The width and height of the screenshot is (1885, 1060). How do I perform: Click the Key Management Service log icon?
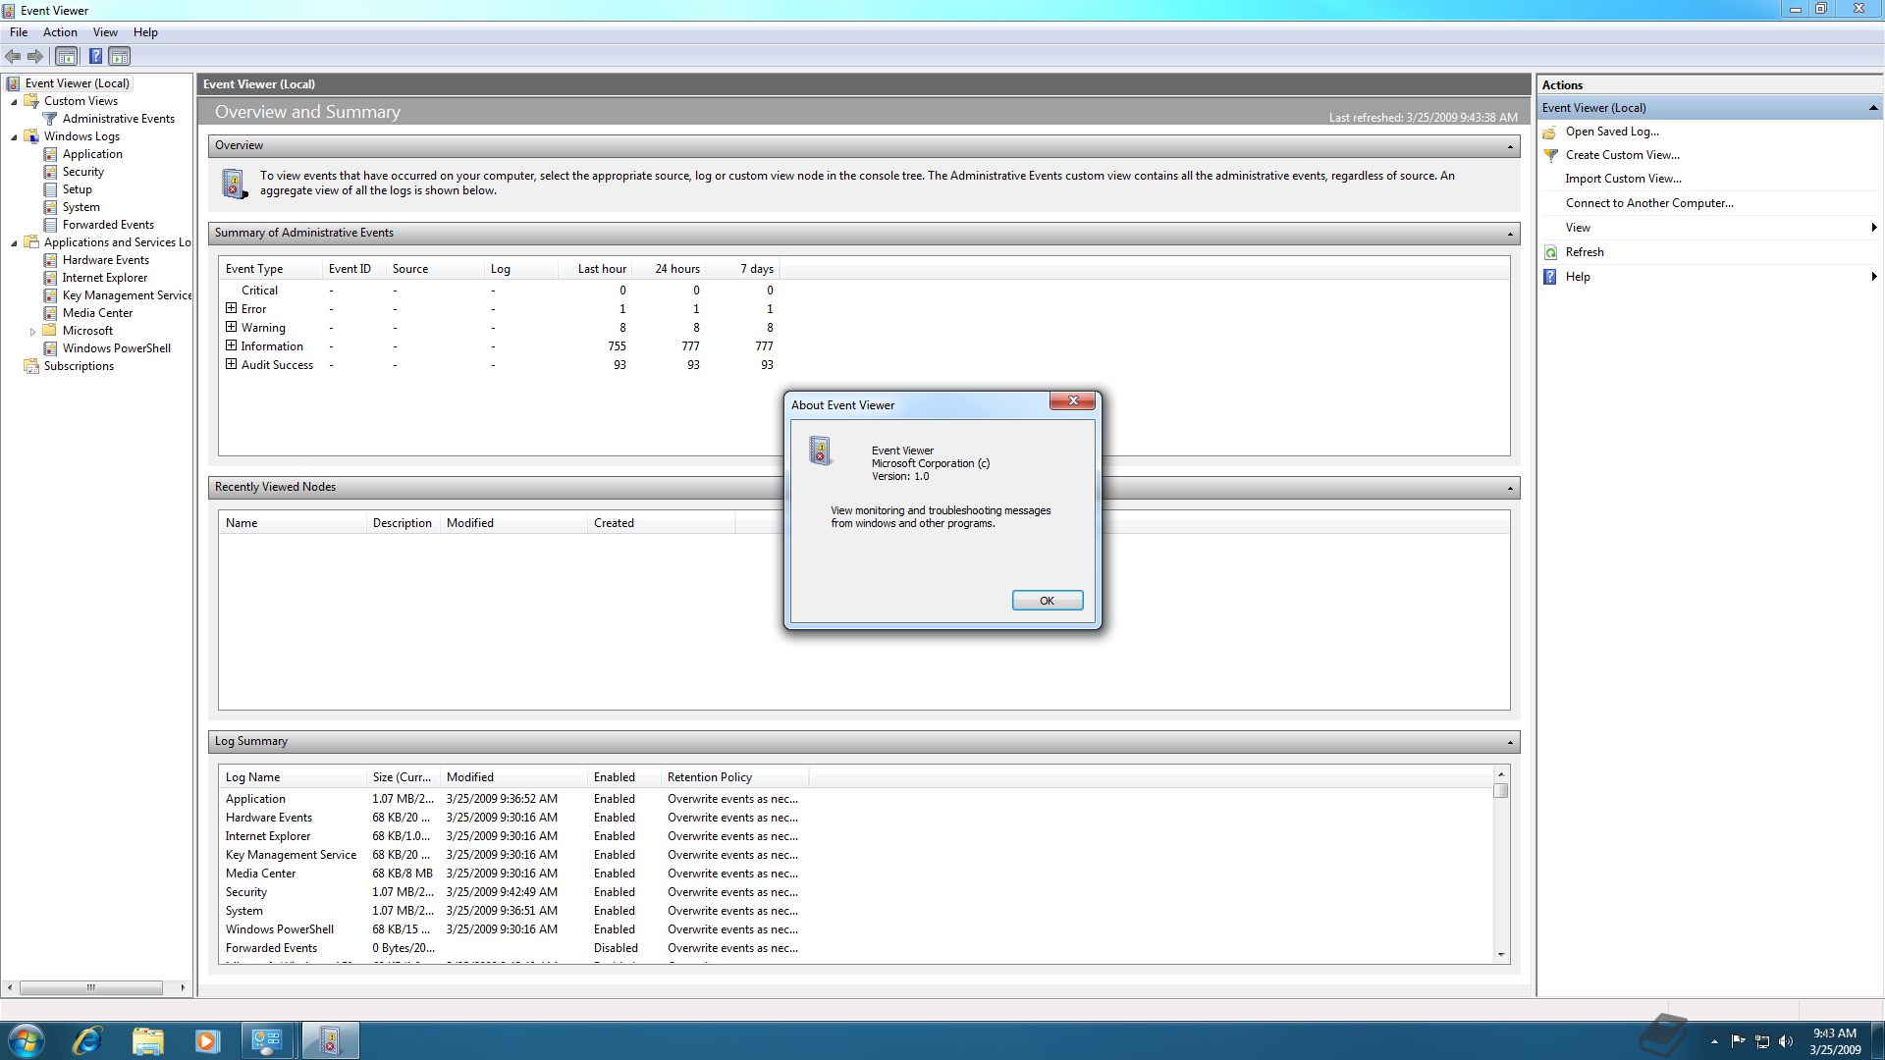coord(50,295)
